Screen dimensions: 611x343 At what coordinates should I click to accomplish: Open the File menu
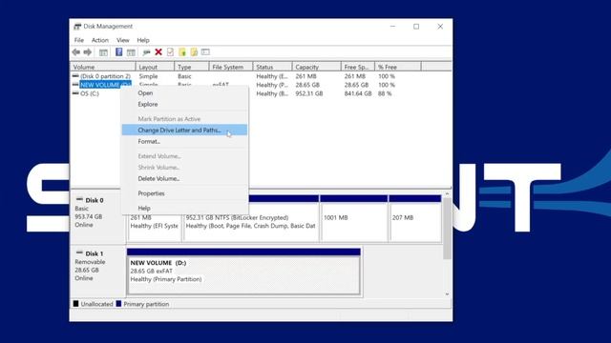[x=79, y=40]
